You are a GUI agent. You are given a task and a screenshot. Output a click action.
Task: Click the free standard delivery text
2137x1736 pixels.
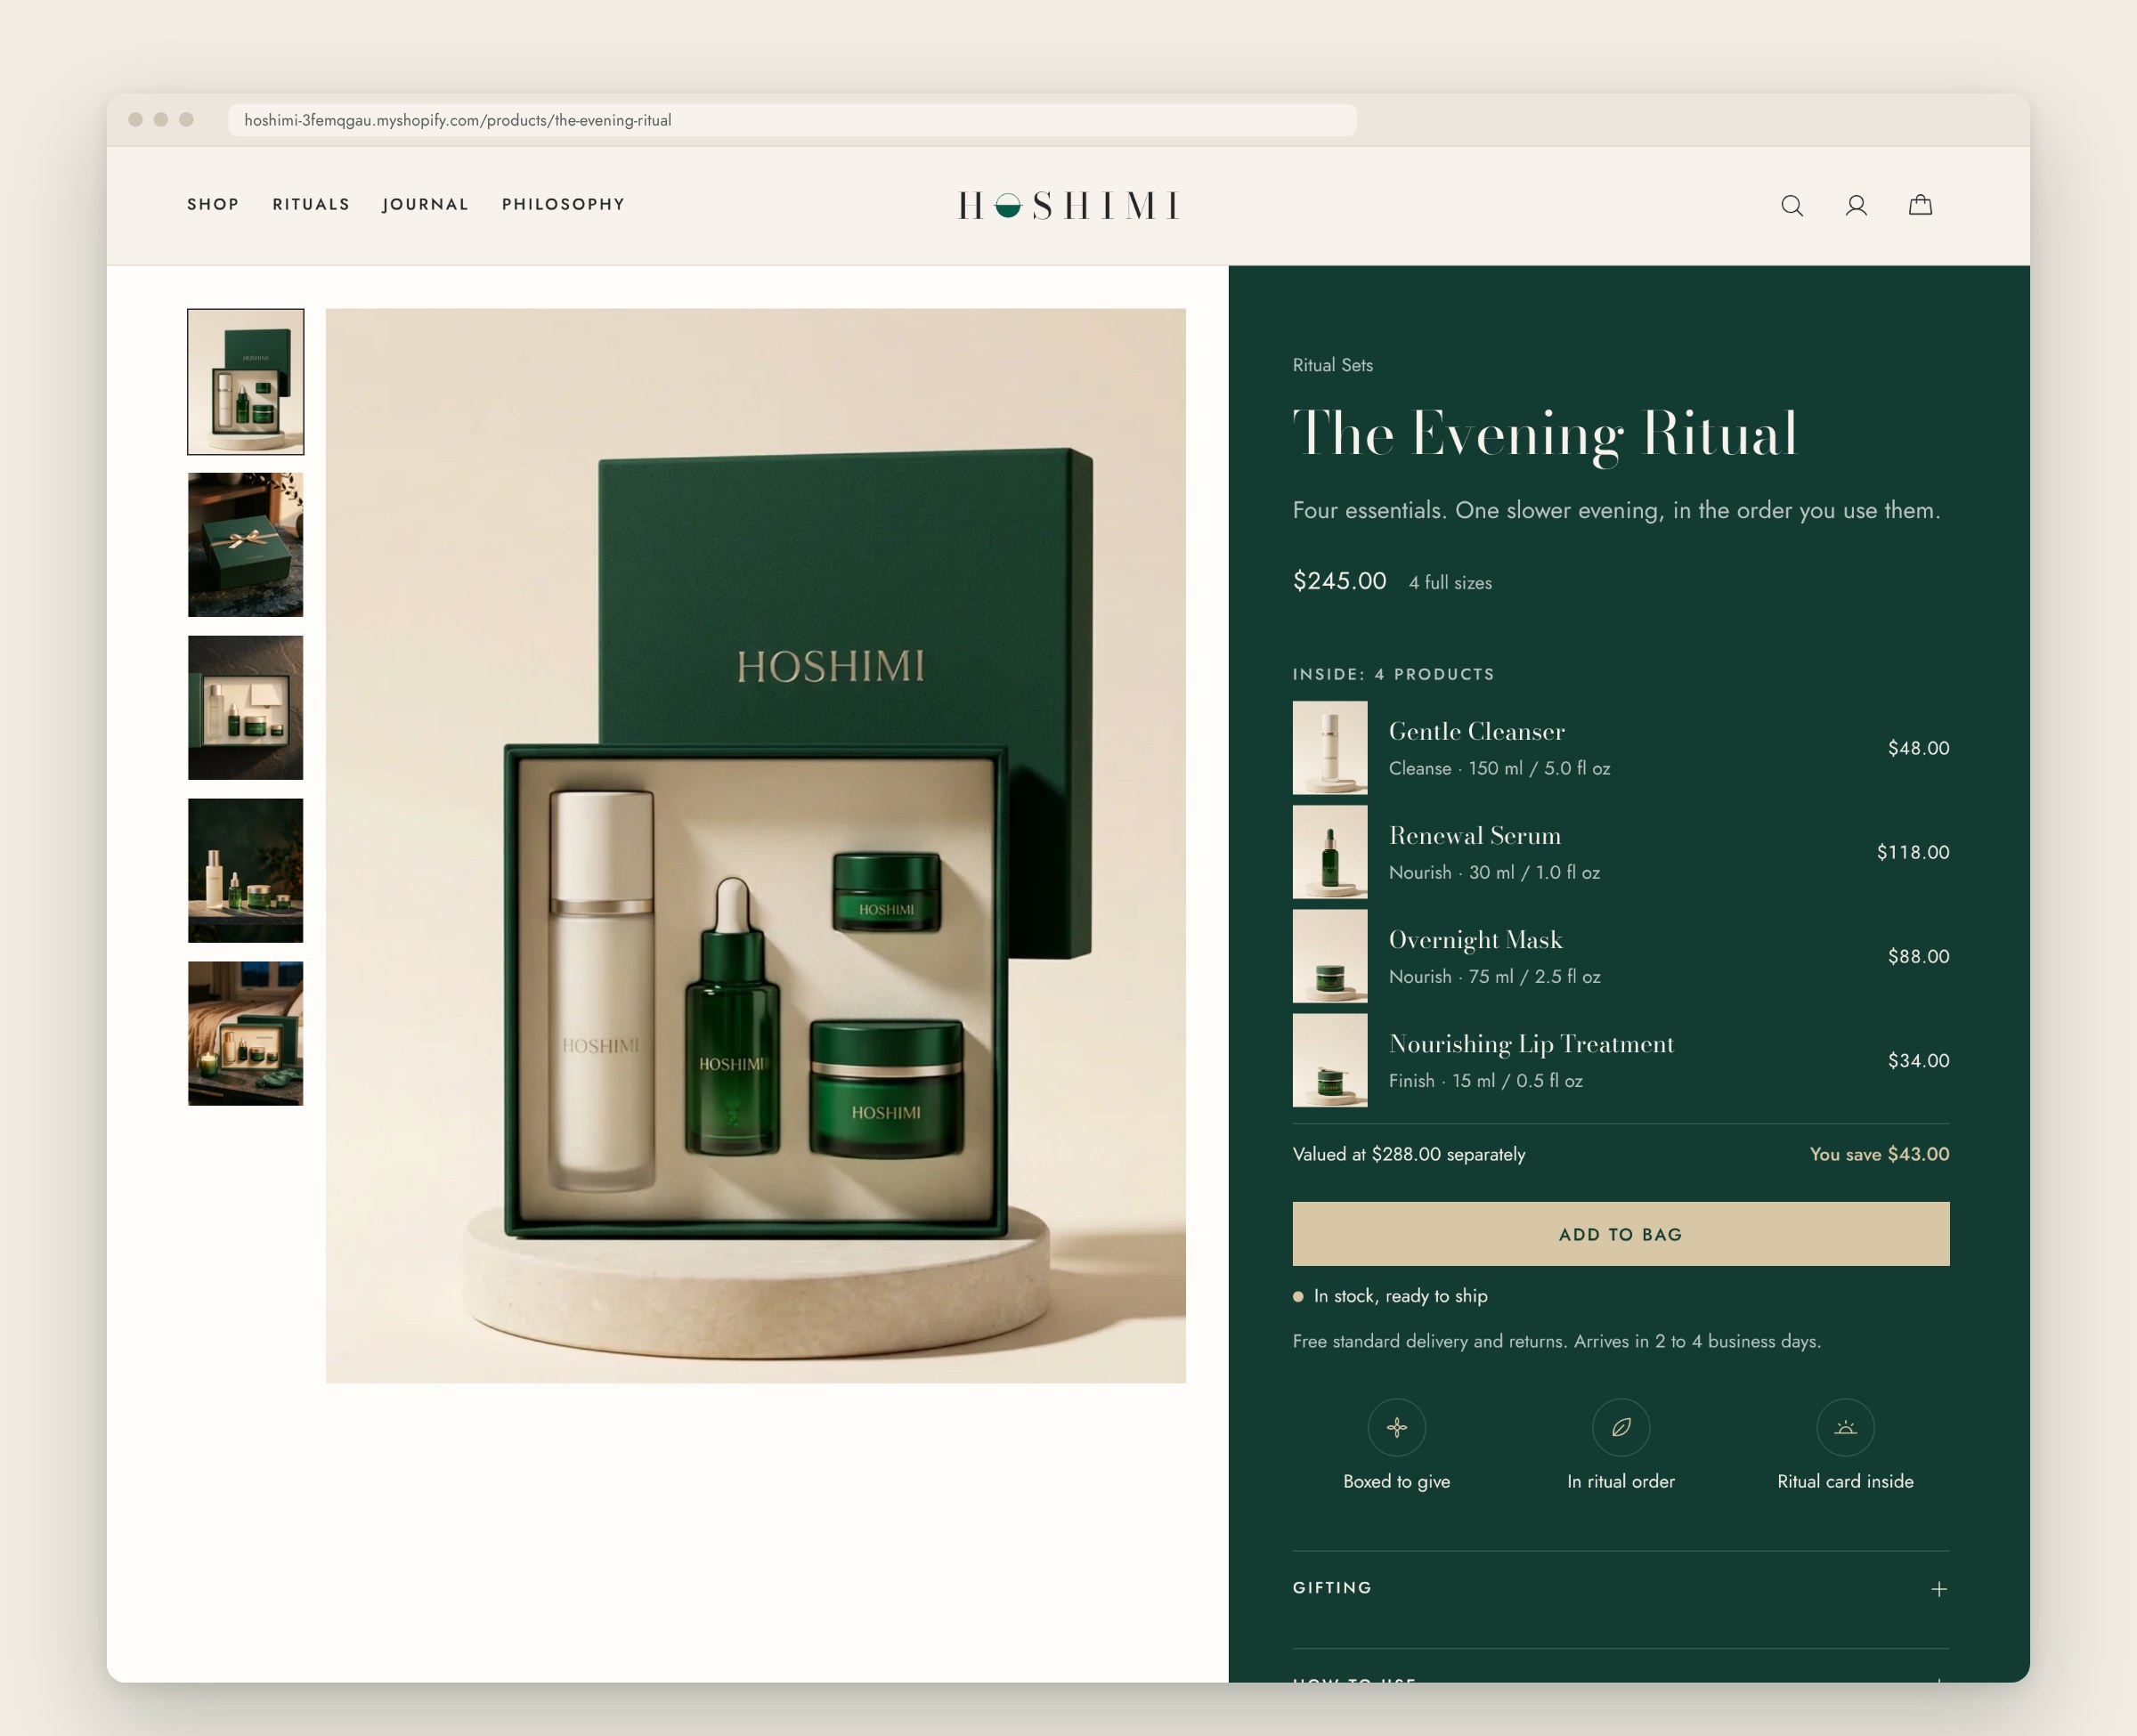[1556, 1341]
